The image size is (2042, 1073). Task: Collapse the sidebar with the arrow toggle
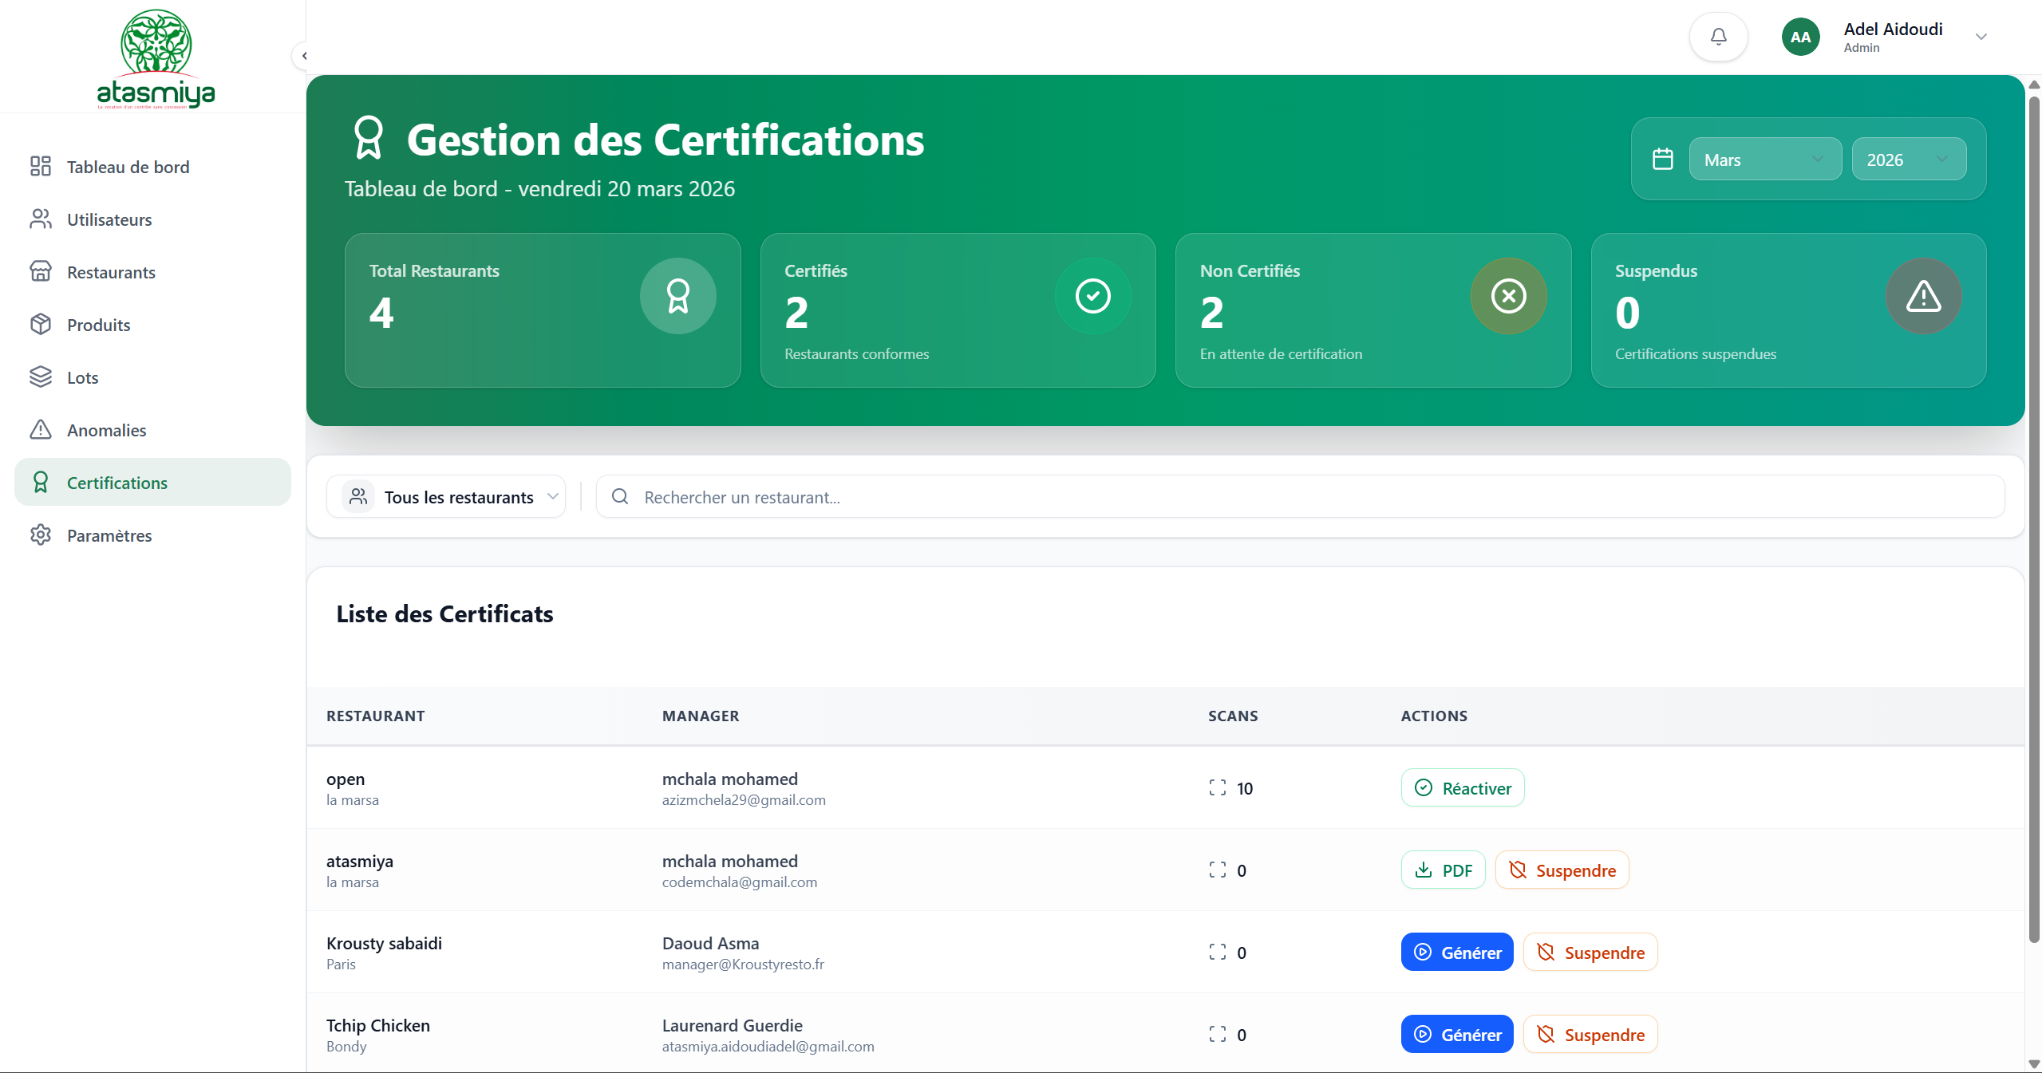point(303,56)
